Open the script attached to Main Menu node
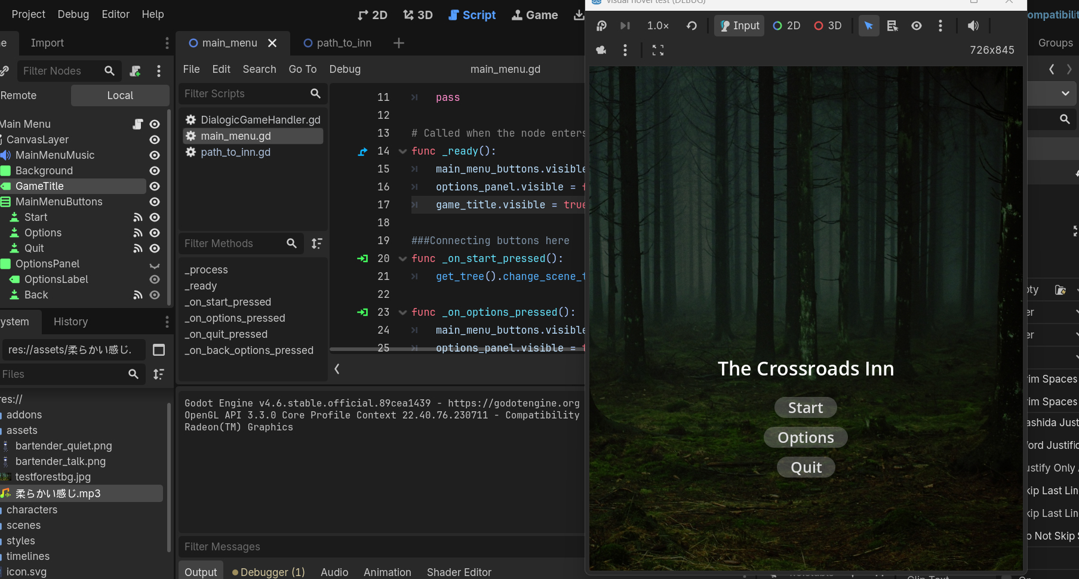1079x579 pixels. click(138, 124)
